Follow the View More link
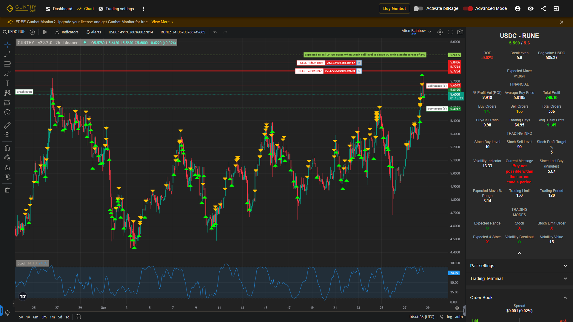This screenshot has width=573, height=322. [x=162, y=22]
